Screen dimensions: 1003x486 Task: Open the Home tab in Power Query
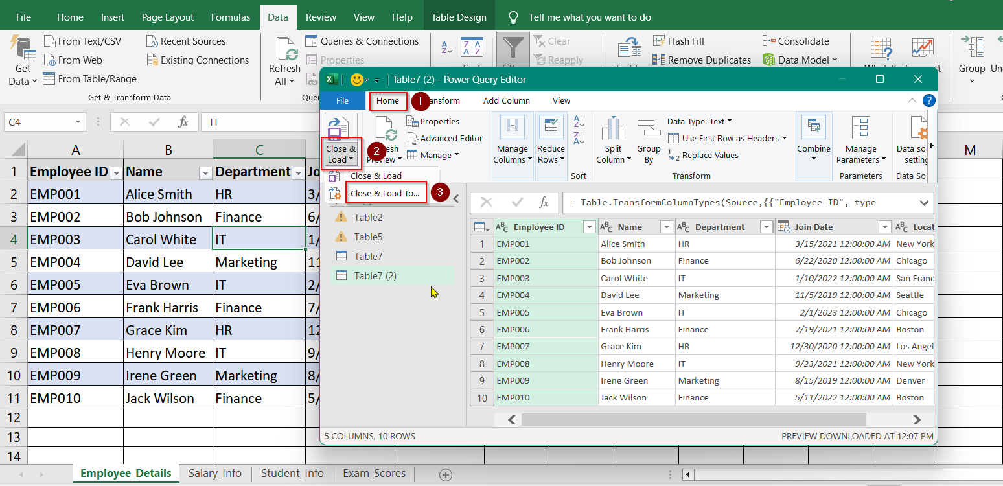coord(388,100)
